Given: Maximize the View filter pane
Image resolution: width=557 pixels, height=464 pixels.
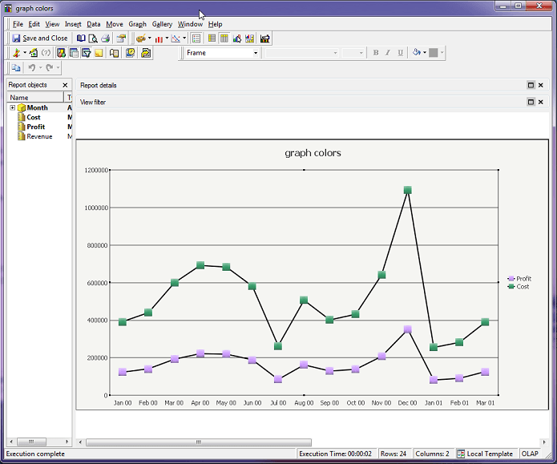Looking at the screenshot, I should [531, 102].
